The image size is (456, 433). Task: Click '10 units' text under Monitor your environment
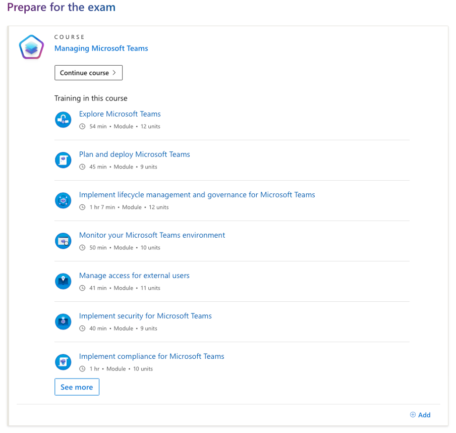pos(150,248)
